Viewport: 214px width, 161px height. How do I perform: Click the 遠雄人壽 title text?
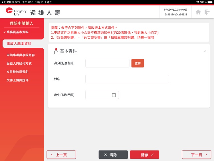[x=45, y=13]
